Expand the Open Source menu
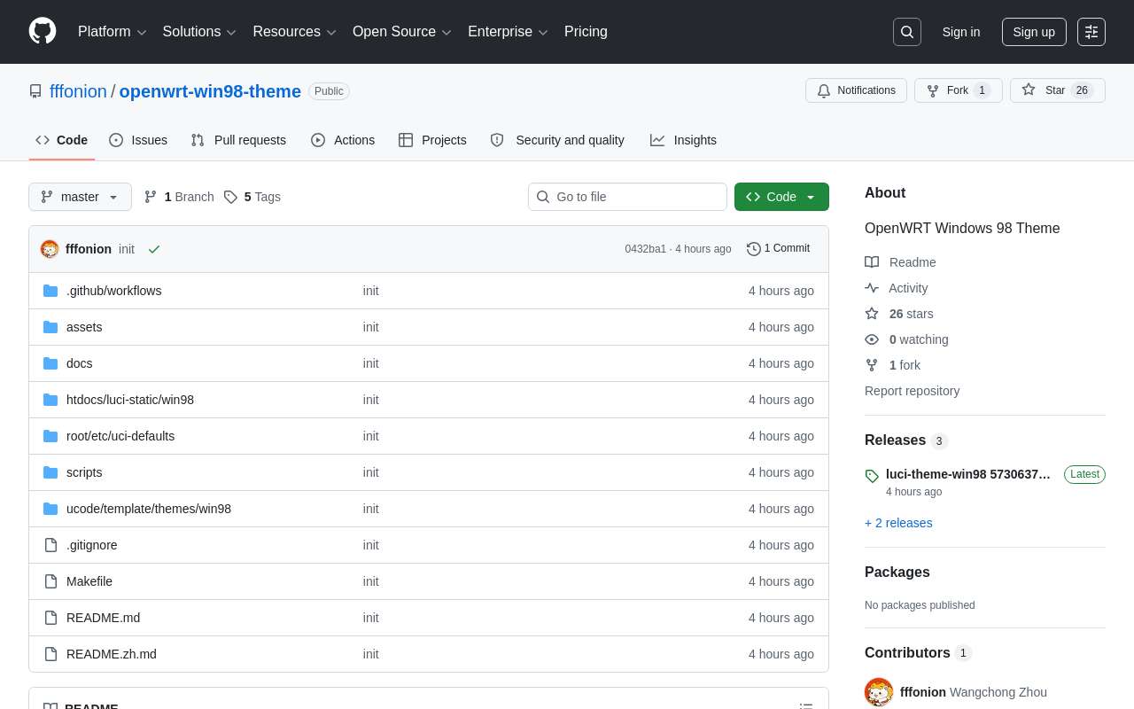 (402, 32)
